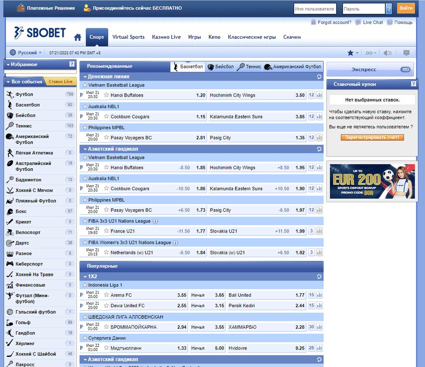This screenshot has height=367, width=425.
Task: Favorite the Arema FC match
Action: point(106,295)
